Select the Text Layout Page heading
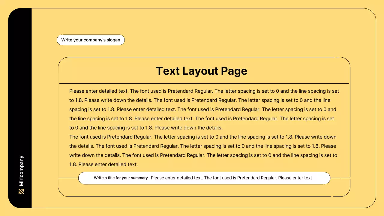 click(202, 71)
